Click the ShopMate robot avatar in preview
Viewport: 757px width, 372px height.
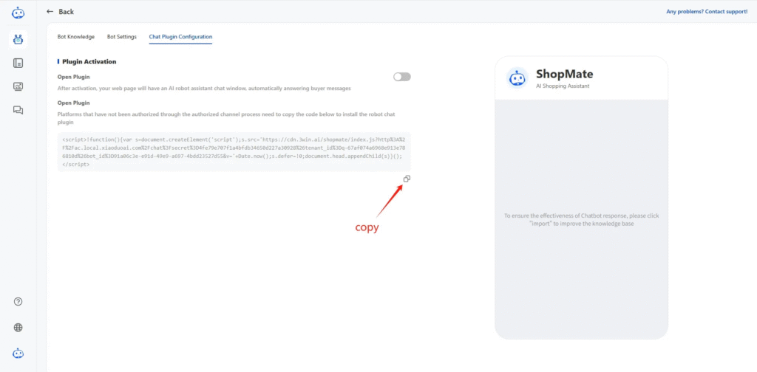click(x=517, y=78)
